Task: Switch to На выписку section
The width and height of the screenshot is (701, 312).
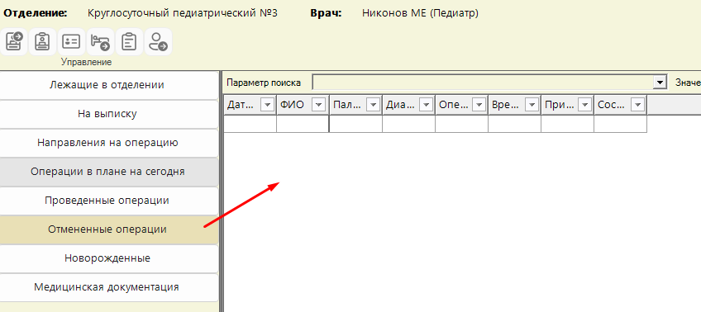Action: pos(109,114)
